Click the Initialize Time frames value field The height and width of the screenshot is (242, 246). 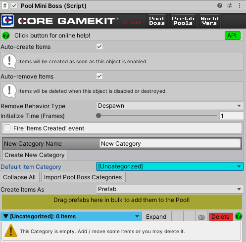[231, 116]
